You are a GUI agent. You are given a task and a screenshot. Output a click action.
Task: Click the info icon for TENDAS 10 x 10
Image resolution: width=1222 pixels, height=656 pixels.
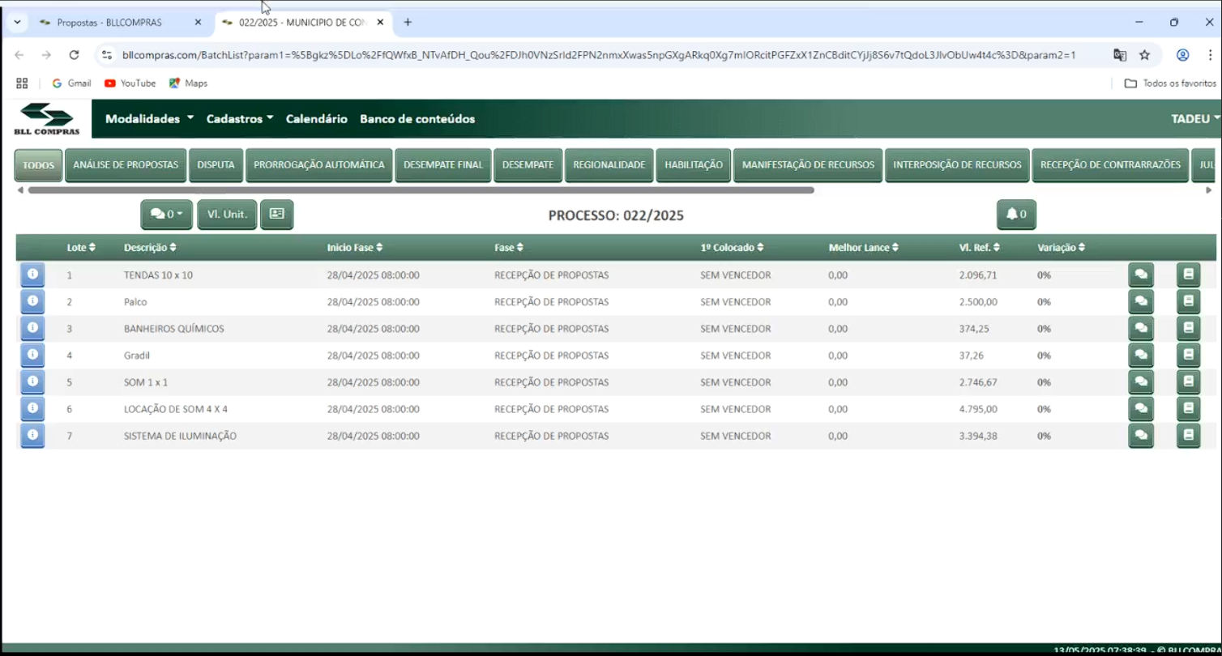32,275
